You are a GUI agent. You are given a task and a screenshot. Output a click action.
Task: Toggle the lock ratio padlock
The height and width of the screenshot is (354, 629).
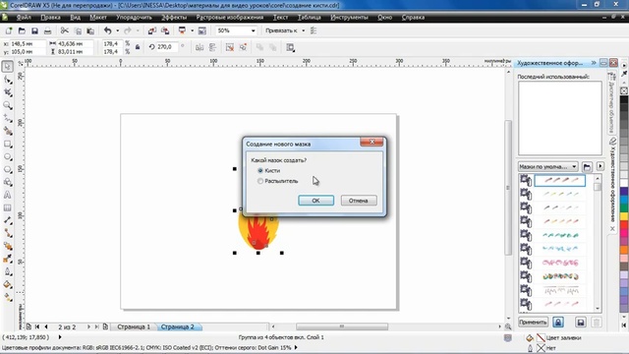pos(138,47)
